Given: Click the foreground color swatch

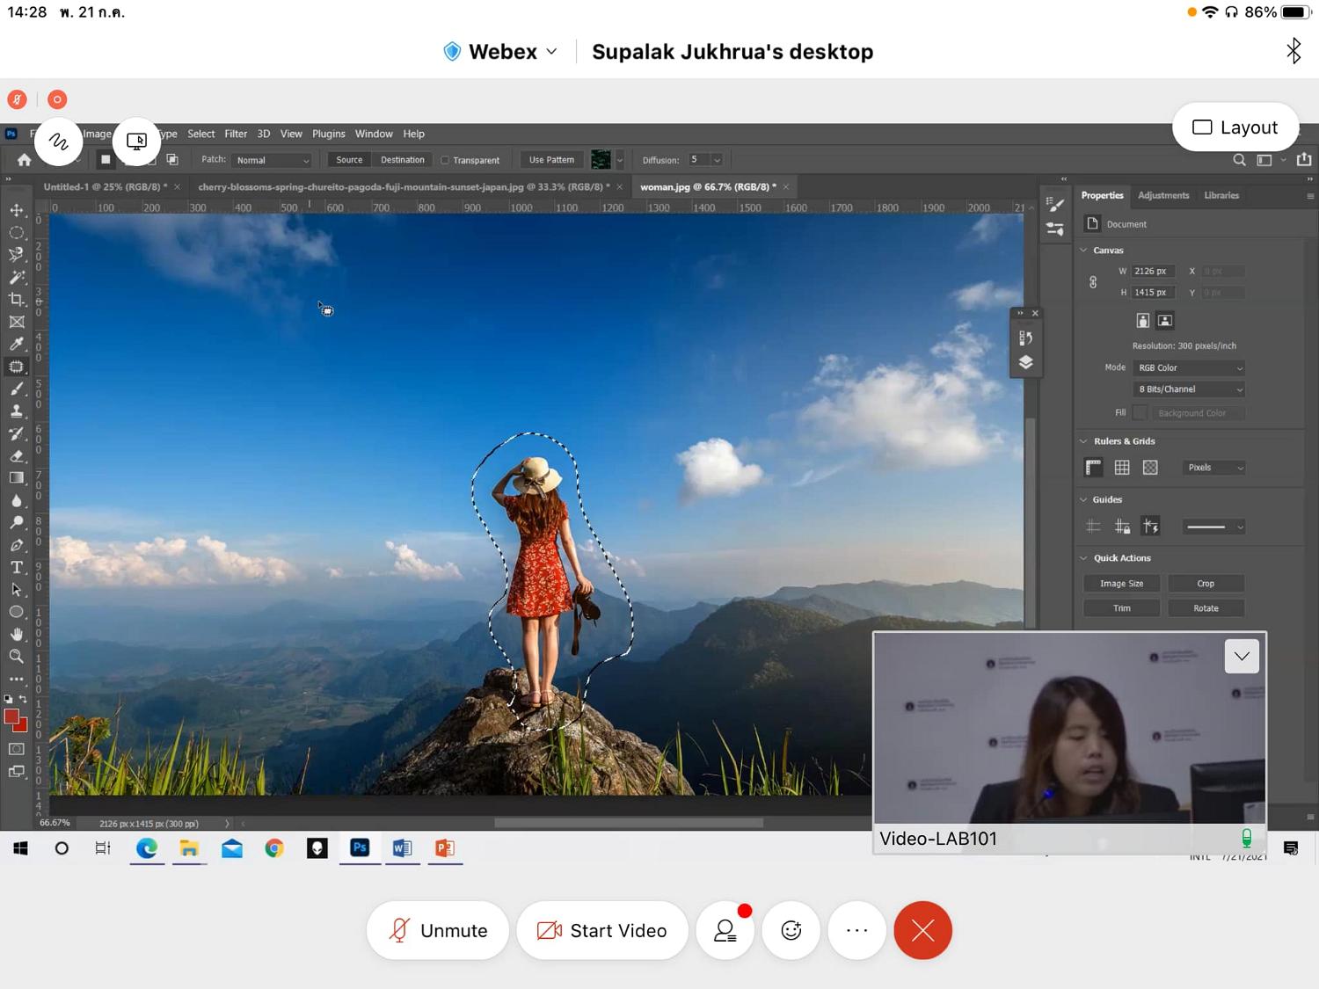Looking at the screenshot, I should click(x=12, y=717).
